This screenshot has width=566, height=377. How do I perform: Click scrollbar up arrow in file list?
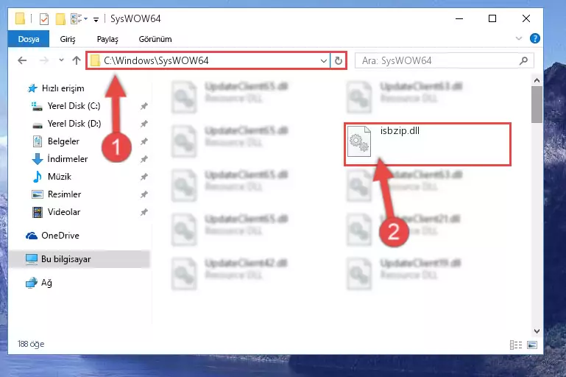[537, 80]
